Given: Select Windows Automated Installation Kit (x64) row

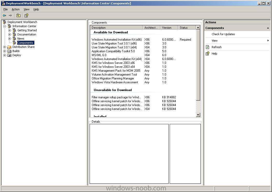Looking at the screenshot, I should point(143,59).
